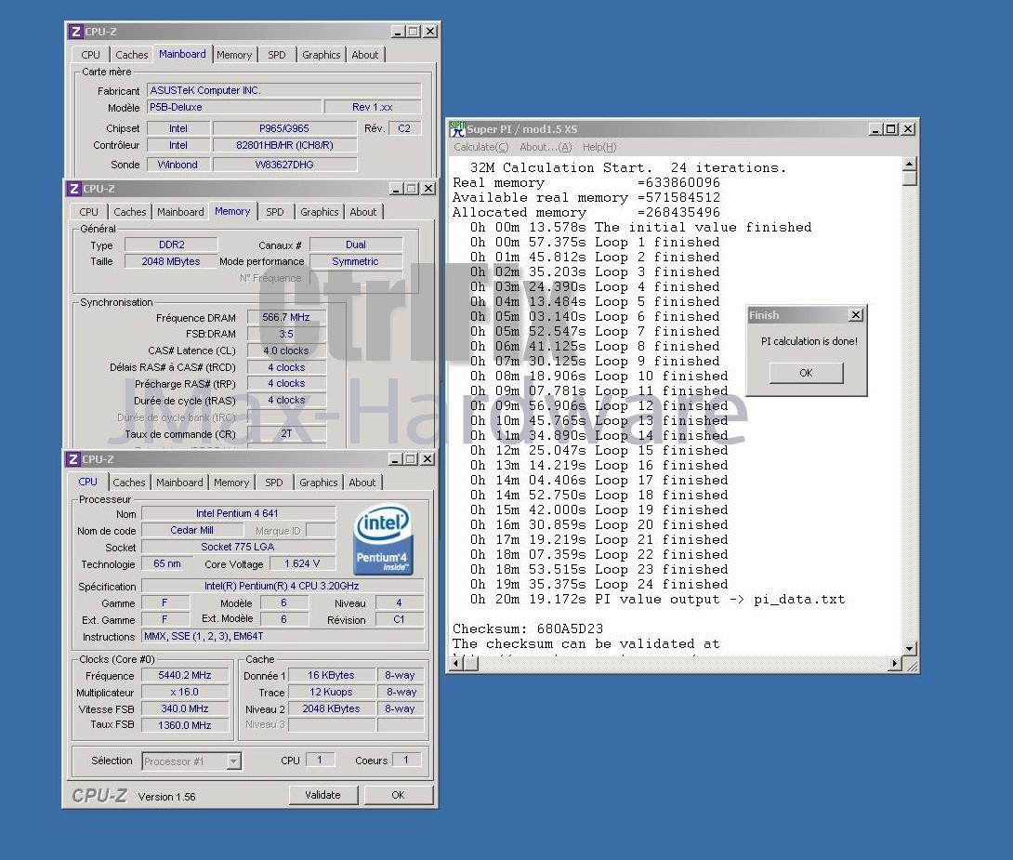Switch to About tab in CPU window
Viewport: 1013px width, 860px height.
(x=362, y=482)
